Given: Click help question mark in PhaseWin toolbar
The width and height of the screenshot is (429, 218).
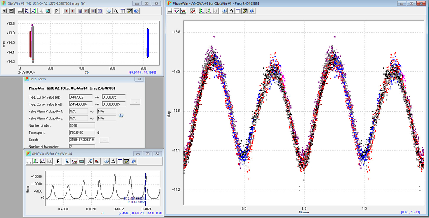Looking at the screenshot, I should [251, 11].
